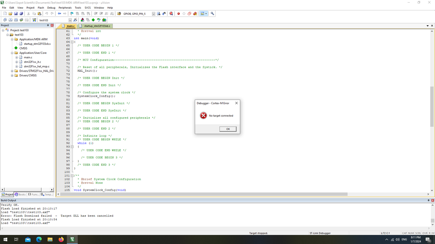Screen dimensions: 435x244
Task: Switch to the Books panel tab
Action: 20,195
